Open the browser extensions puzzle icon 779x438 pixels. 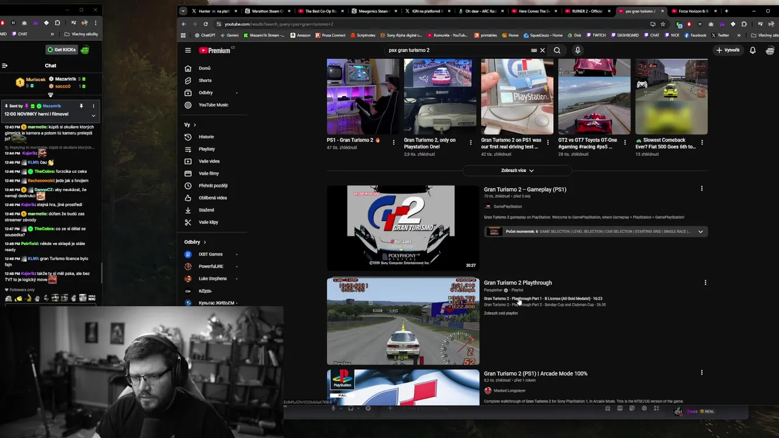(x=744, y=24)
